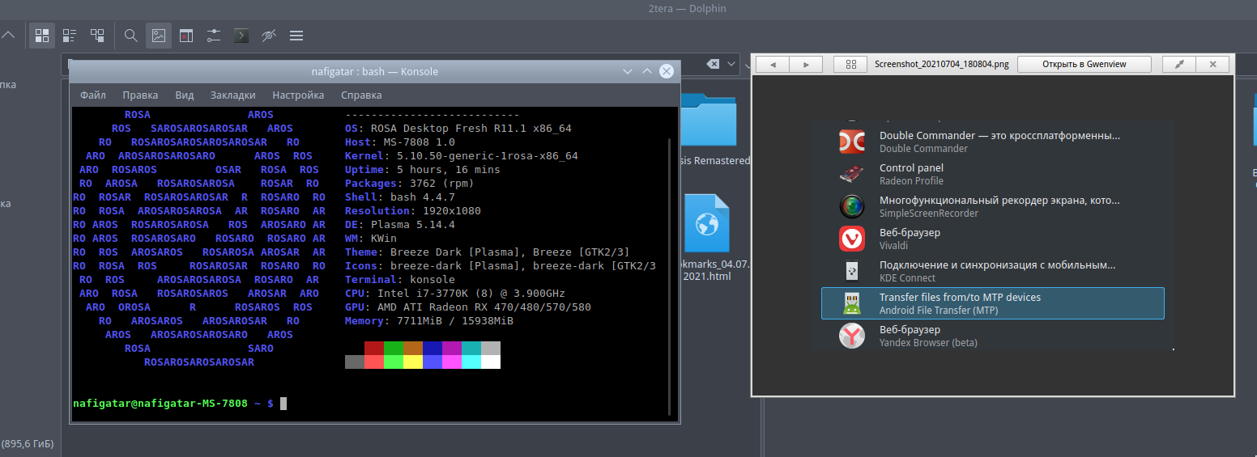Toggle image previews in Dolphin toolbar
The image size is (1257, 457).
point(159,36)
